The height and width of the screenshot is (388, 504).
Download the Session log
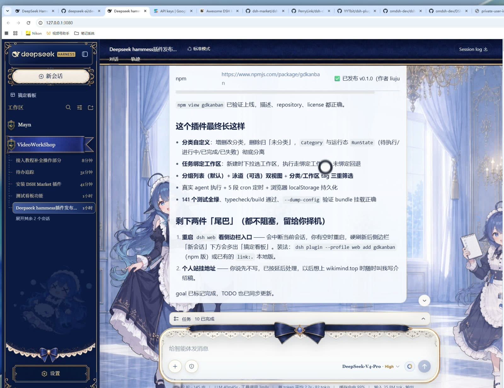tap(473, 49)
